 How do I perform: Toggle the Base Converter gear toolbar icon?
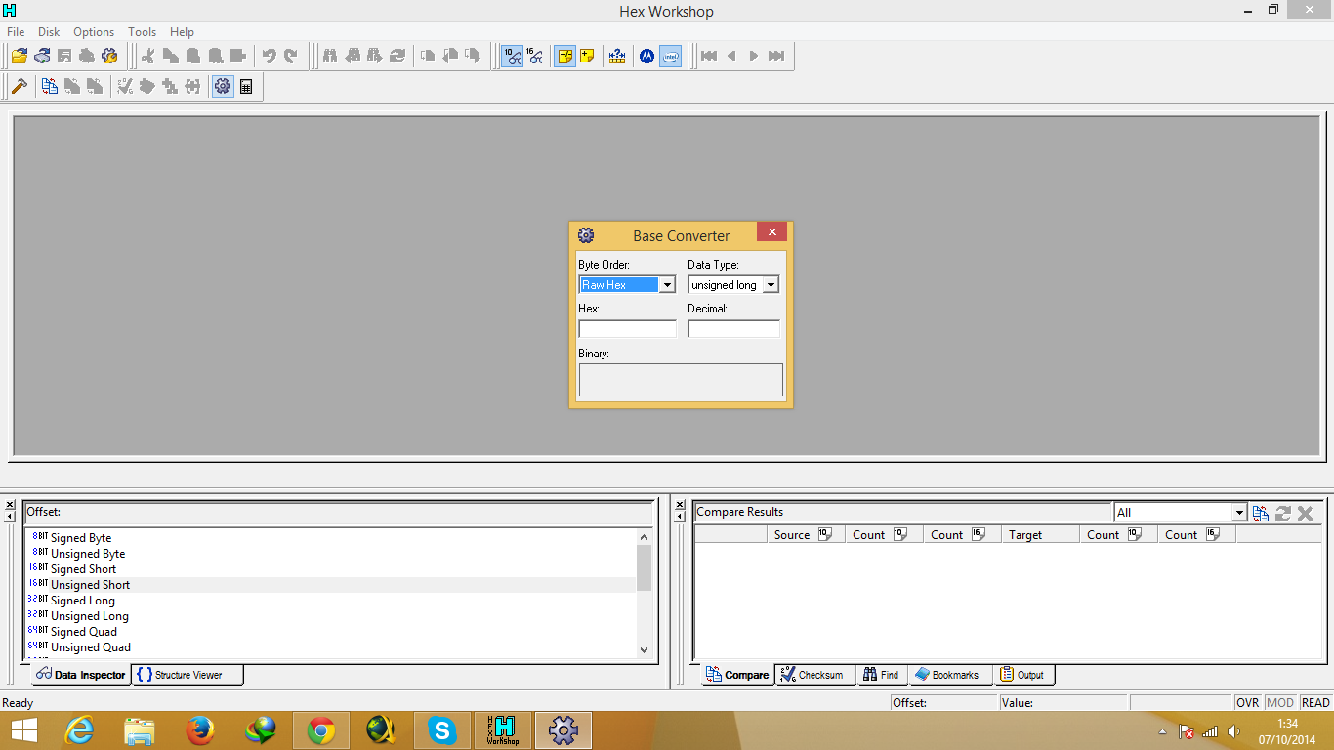(x=223, y=86)
